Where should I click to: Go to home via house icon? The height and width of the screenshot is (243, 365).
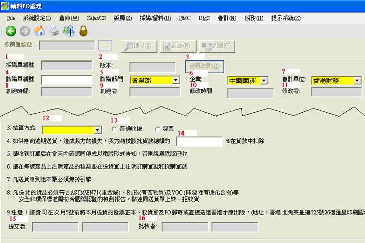pos(39,31)
